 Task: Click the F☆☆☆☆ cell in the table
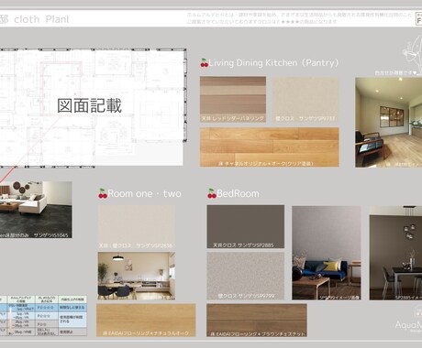(47, 308)
